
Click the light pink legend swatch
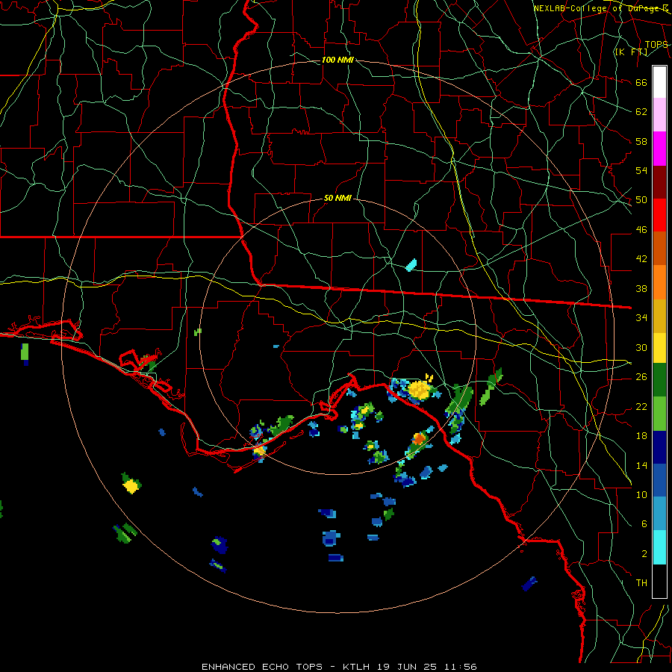coord(659,114)
